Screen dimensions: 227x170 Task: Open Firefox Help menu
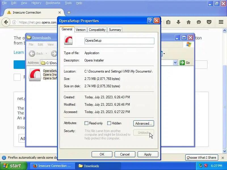(79, 3)
